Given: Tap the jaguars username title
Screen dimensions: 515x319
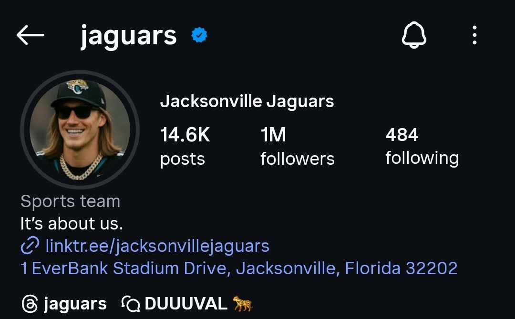Looking at the screenshot, I should [x=129, y=36].
